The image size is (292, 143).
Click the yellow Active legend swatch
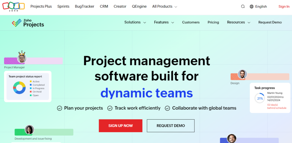point(31,81)
